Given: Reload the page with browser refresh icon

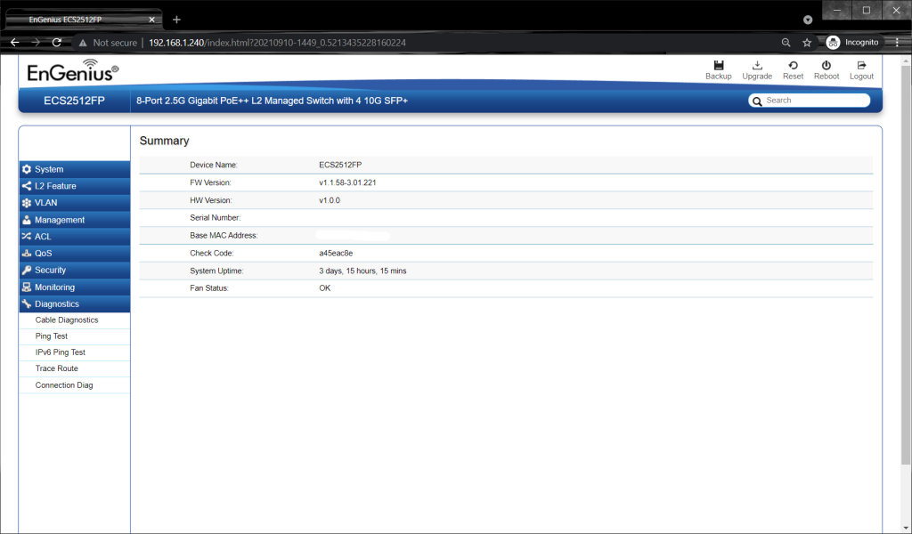Looking at the screenshot, I should coord(56,43).
